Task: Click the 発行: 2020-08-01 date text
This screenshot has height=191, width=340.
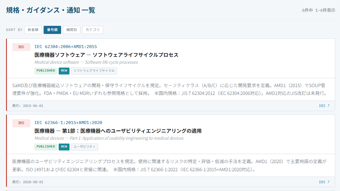Action: click(x=28, y=182)
